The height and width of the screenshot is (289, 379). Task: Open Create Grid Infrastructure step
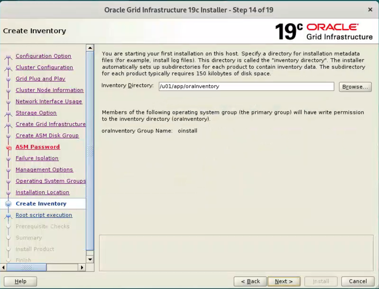point(51,124)
